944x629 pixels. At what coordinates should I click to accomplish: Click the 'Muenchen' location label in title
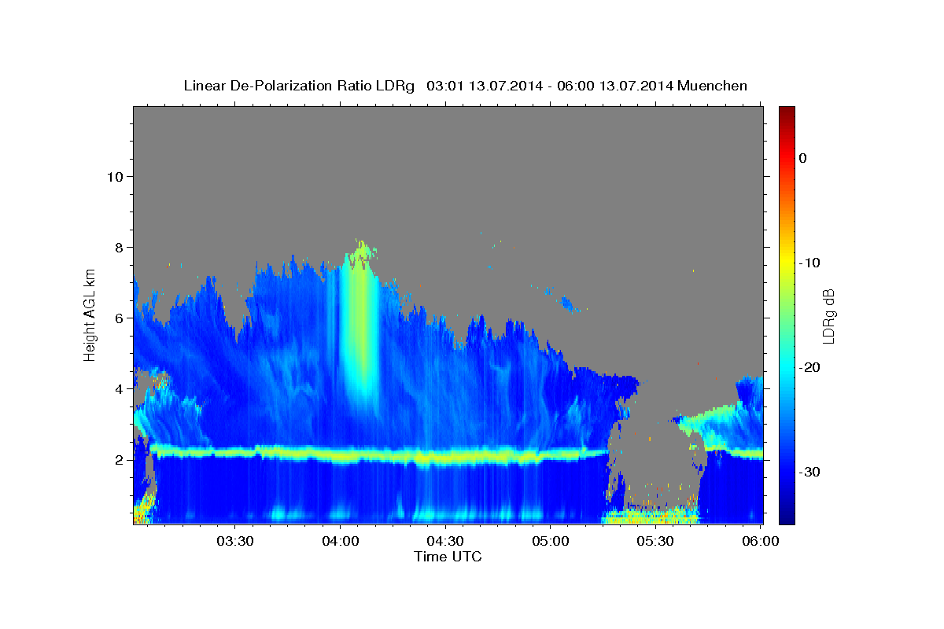pos(712,86)
